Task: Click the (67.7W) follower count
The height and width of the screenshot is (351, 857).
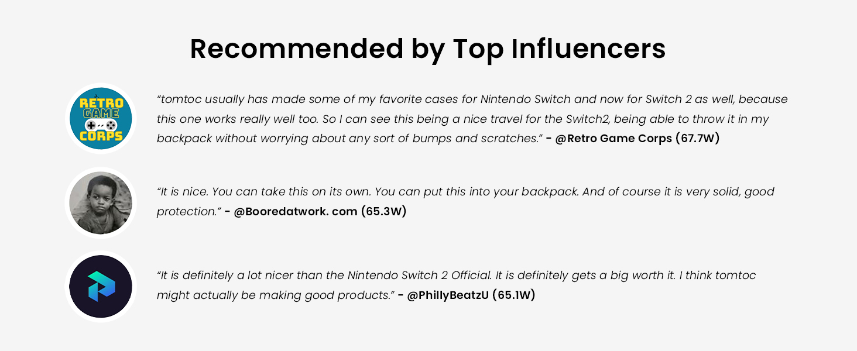Action: 697,139
